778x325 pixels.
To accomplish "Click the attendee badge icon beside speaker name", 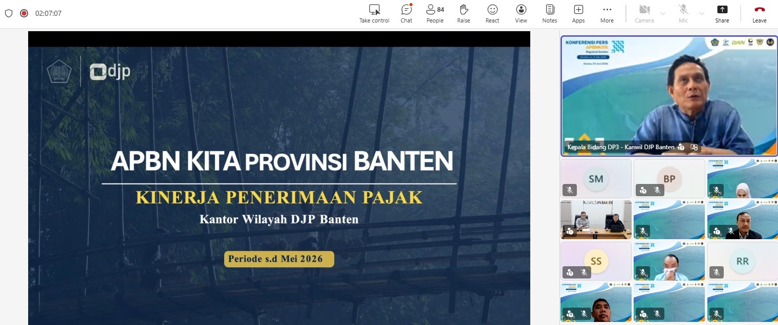I will click(x=681, y=147).
